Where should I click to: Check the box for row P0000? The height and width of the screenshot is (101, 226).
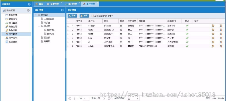coord(68,46)
